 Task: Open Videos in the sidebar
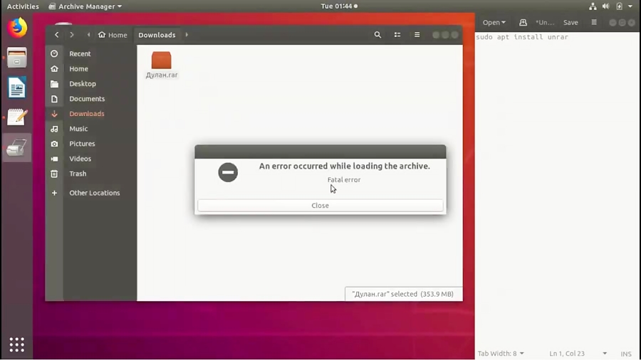coord(80,159)
